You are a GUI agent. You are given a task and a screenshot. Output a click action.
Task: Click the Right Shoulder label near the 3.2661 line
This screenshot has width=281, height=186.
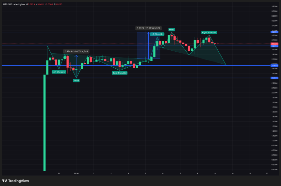click(209, 33)
